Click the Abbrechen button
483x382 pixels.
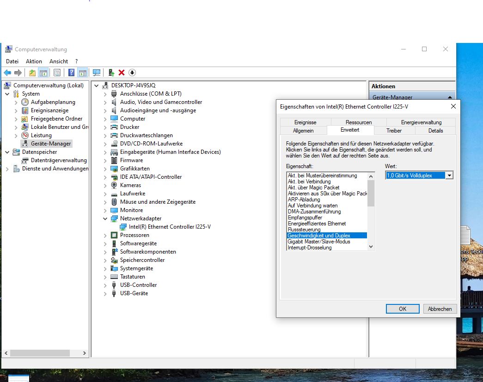(440, 309)
